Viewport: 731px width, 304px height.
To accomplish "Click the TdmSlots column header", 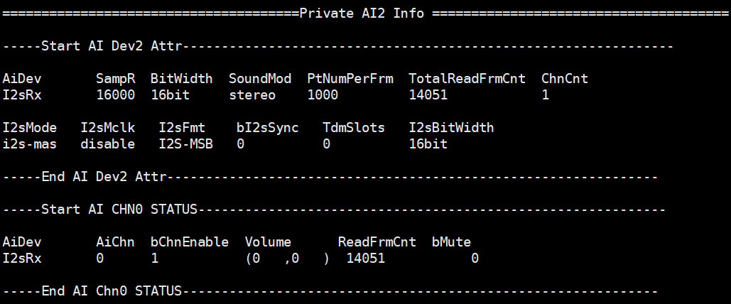I will [354, 128].
